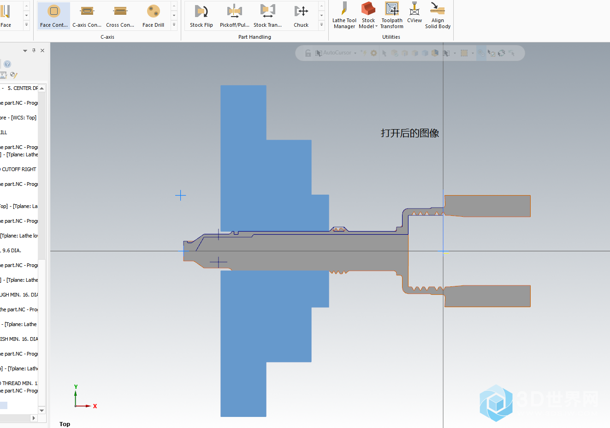Select the 'CUTOFF RIGHT' operation row
This screenshot has height=428, width=610.
(18, 169)
